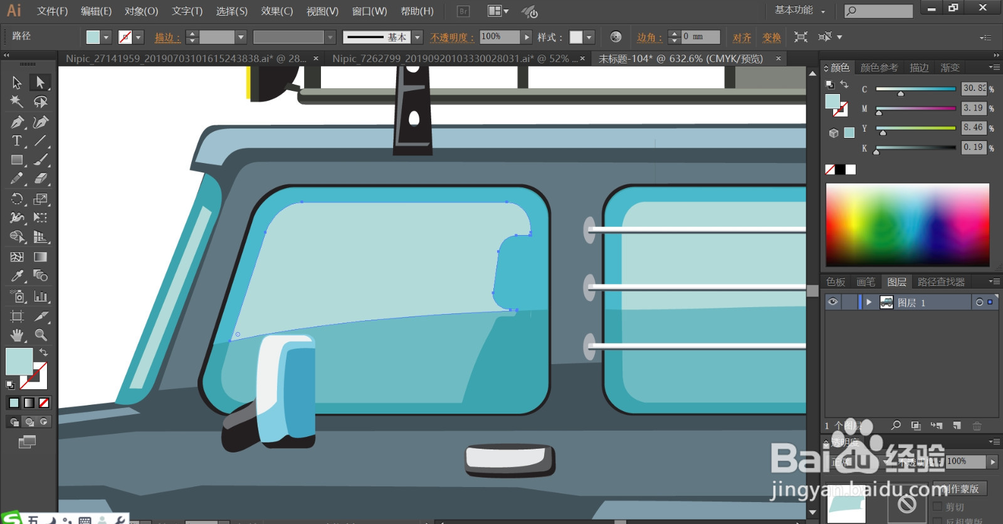Click the large fill color swatch in toolbox

click(x=19, y=362)
